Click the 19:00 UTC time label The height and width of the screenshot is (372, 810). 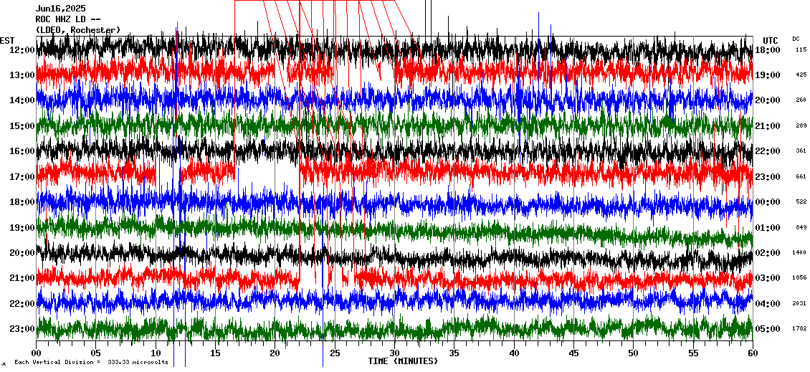click(x=767, y=75)
